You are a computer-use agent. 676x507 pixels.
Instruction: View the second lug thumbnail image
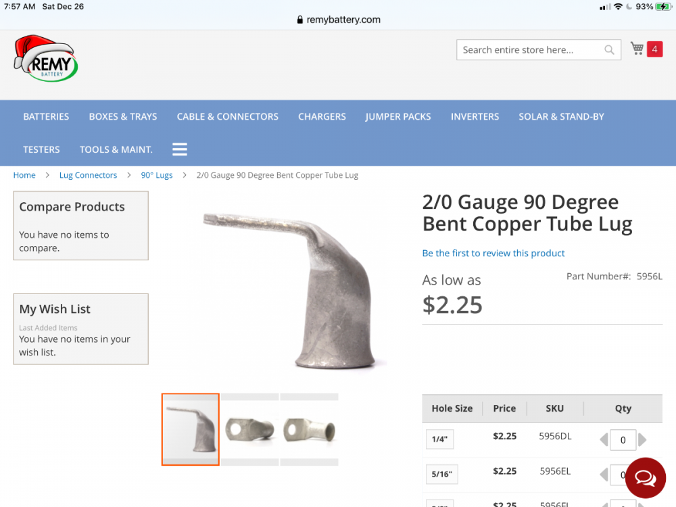[x=249, y=429]
